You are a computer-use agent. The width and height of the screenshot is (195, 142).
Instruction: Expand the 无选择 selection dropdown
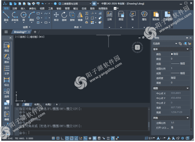click(x=165, y=44)
